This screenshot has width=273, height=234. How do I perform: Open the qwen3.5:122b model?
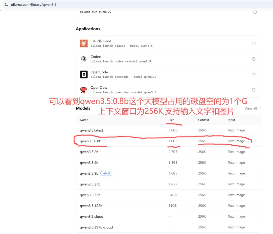(x=91, y=206)
